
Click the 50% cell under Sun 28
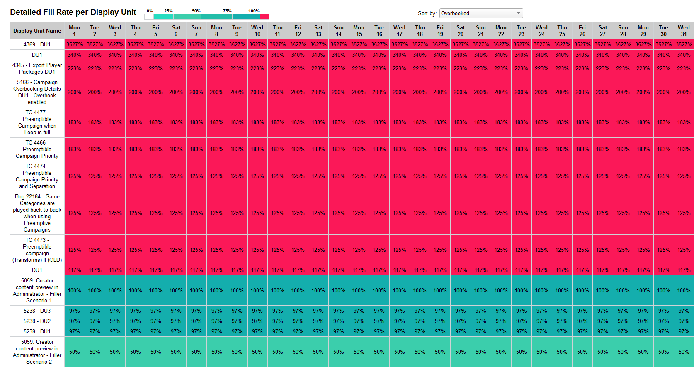tap(623, 352)
